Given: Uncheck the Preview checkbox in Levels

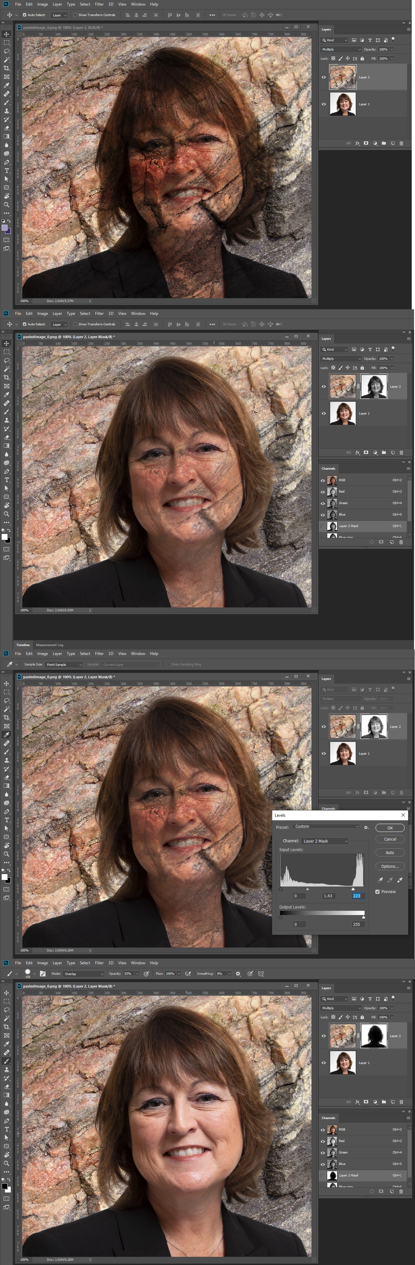Looking at the screenshot, I should point(377,892).
